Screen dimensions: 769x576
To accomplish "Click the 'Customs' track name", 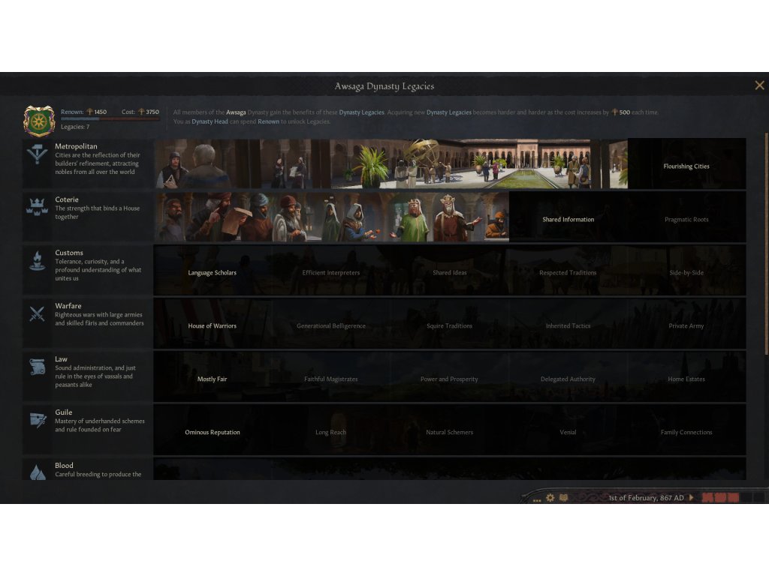I will click(x=69, y=253).
